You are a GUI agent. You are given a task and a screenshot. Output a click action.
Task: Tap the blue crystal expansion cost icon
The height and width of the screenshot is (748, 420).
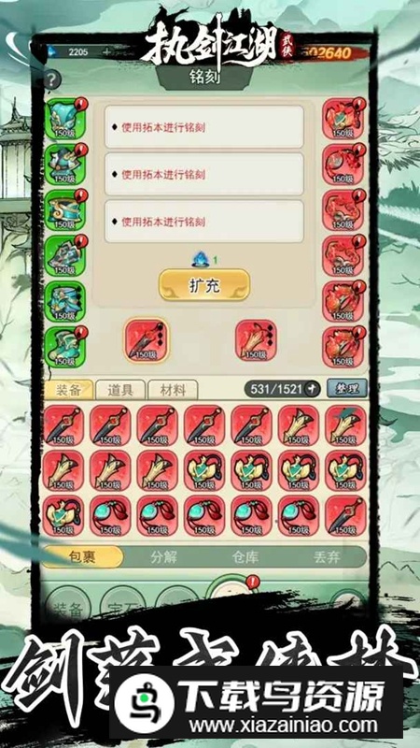pos(201,260)
